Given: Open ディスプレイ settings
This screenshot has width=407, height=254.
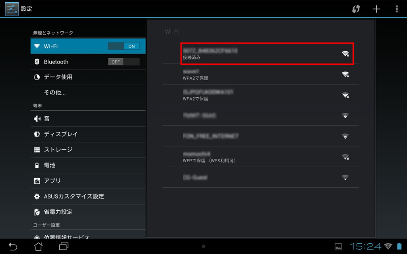Looking at the screenshot, I should [x=88, y=134].
